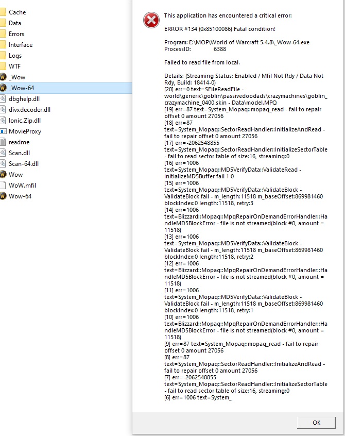Select the file name 'Errors'
345x436 pixels.
[x=16, y=34]
